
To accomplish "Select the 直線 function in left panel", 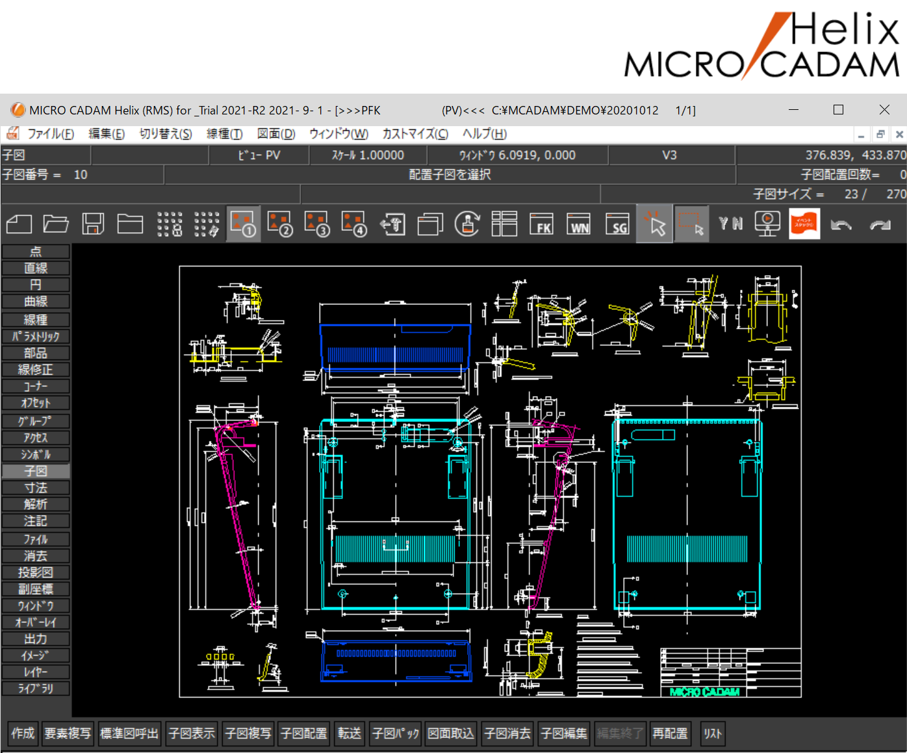I will click(x=36, y=268).
